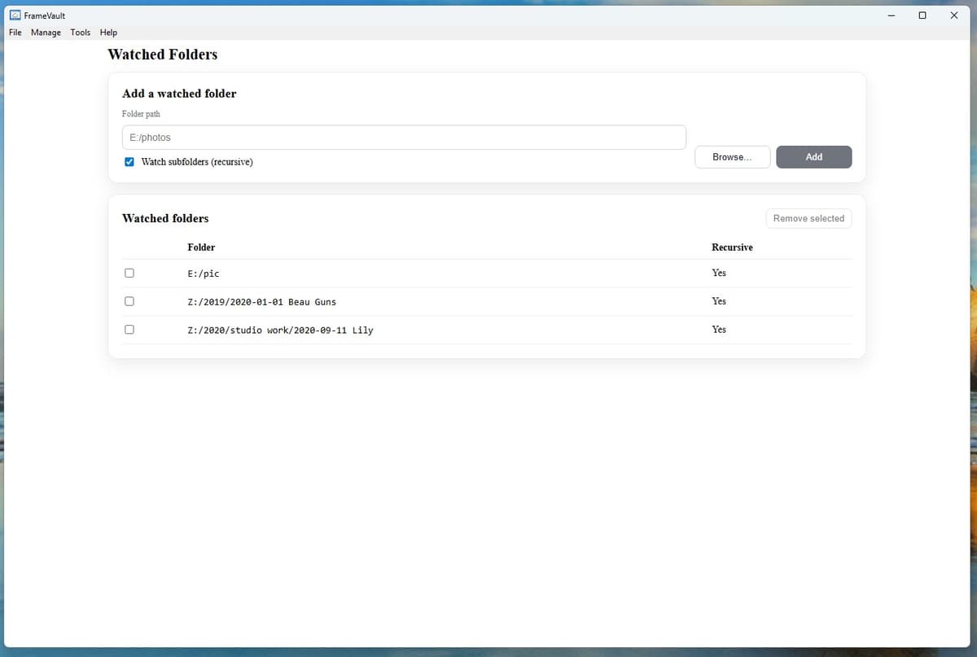The image size is (977, 657).
Task: Select the E:/pic watched folder row
Action: click(x=203, y=273)
